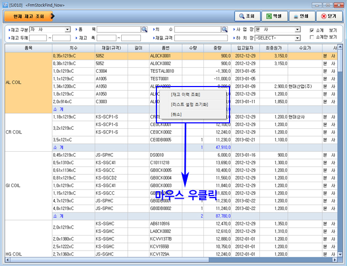
Task: Open the 품목 lookup magnifier icon
Action: point(144,29)
